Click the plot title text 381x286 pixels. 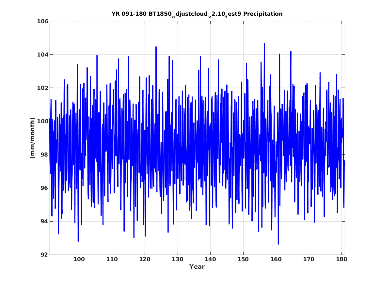[197, 14]
